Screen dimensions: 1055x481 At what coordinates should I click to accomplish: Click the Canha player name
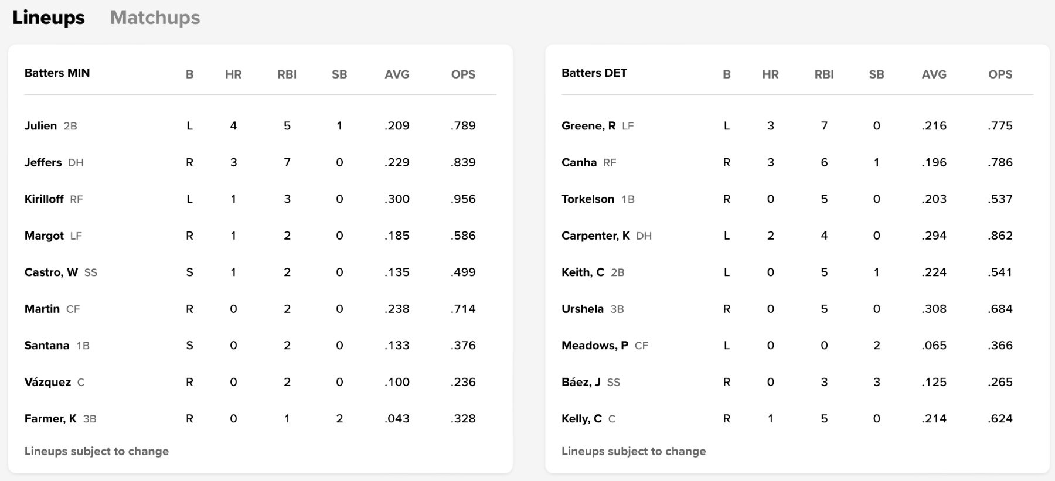579,162
